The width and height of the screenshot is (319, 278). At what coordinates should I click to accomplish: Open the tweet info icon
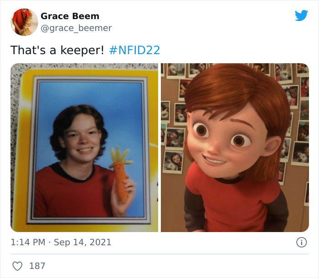pos(301,242)
